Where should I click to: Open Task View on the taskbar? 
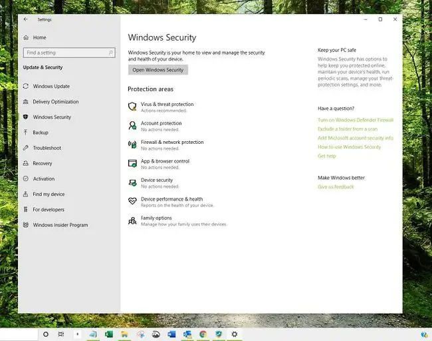tap(61, 334)
